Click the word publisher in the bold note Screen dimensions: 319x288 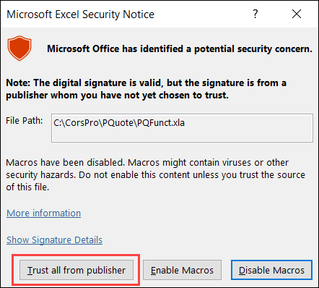(27, 96)
